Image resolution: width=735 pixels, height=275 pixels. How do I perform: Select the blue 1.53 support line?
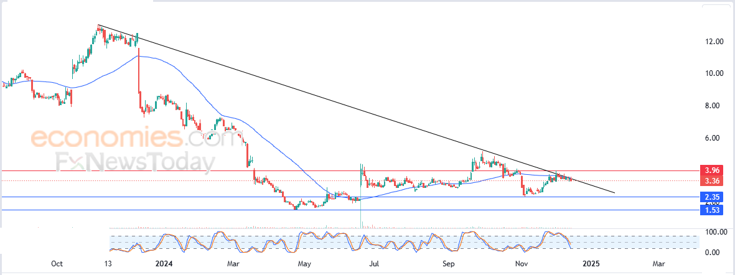(x=349, y=210)
